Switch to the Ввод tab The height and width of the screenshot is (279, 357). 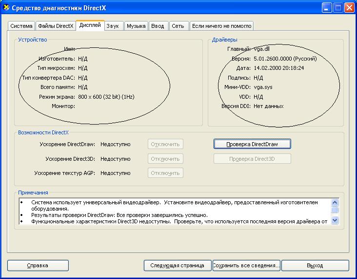(158, 26)
